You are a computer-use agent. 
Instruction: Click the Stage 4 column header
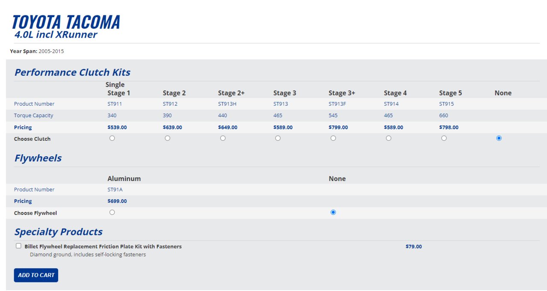coord(395,93)
